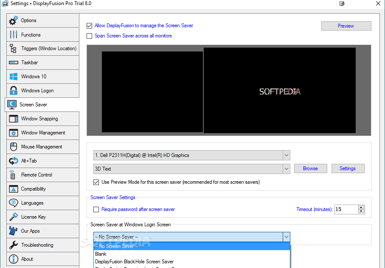Click the Languages speech bubble icon
The image size is (385, 268).
tap(14, 203)
